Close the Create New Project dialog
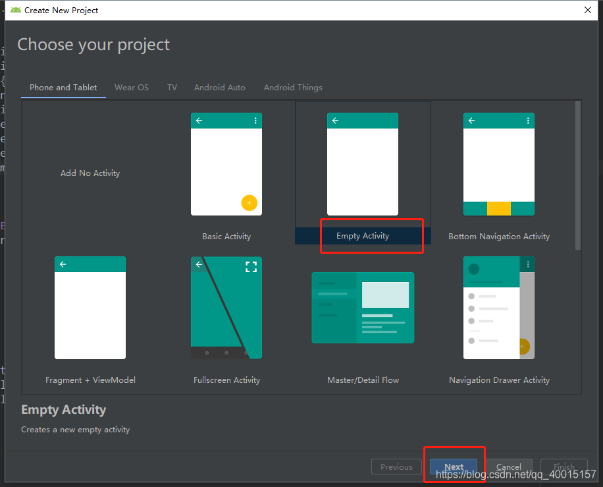This screenshot has width=603, height=487. pos(588,10)
